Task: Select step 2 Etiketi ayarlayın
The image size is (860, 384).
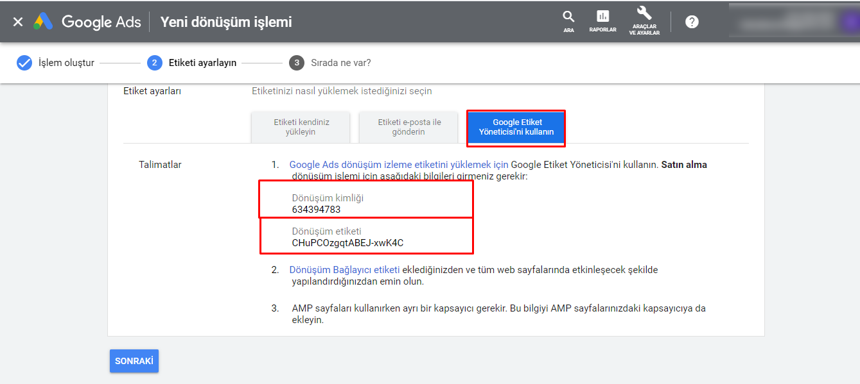Action: click(192, 63)
